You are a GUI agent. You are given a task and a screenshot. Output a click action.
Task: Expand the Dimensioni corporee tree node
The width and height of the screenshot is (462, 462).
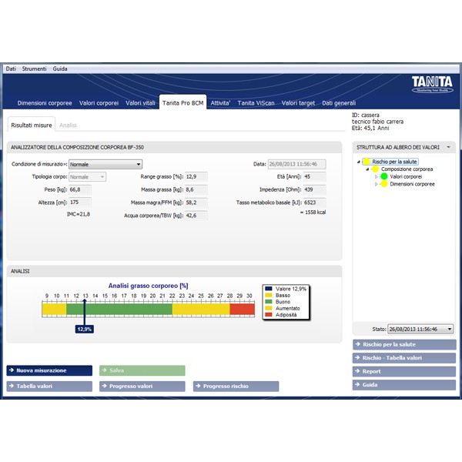(x=377, y=184)
